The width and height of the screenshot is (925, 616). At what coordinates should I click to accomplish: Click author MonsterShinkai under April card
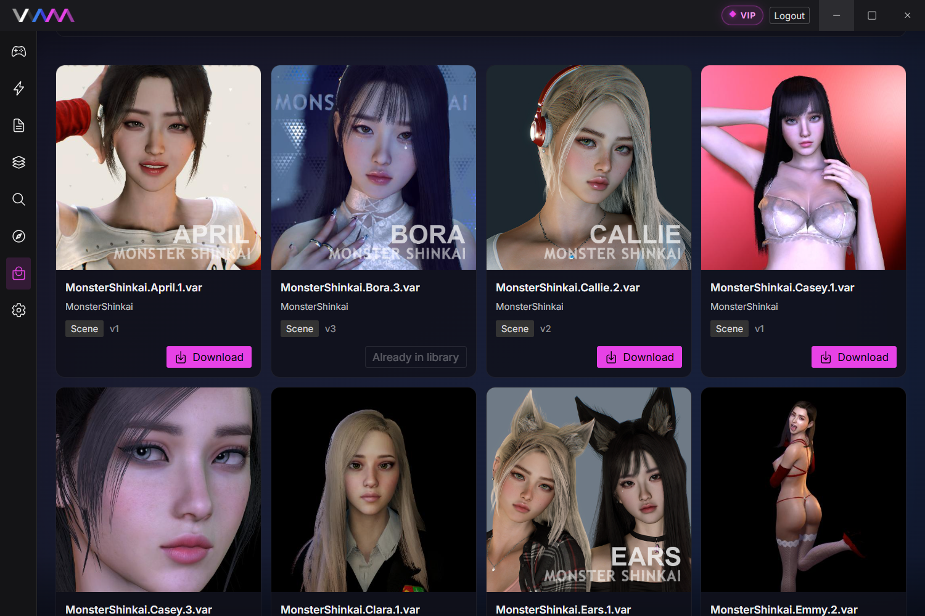(x=99, y=307)
